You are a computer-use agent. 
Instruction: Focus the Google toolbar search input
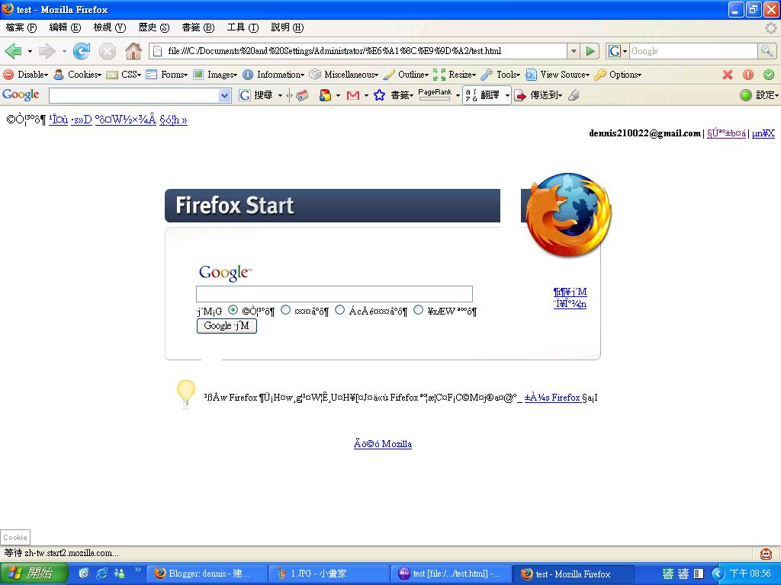[x=134, y=95]
